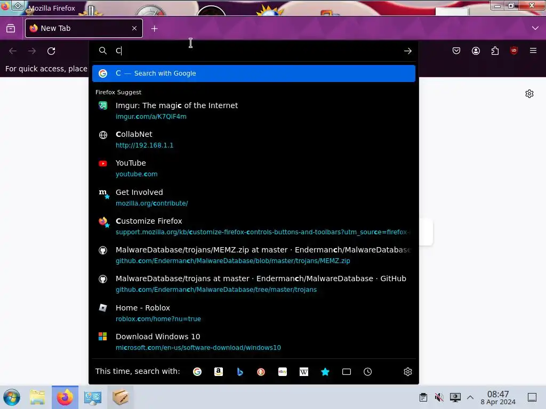Search this time with Google
Image resolution: width=546 pixels, height=409 pixels.
pyautogui.click(x=197, y=372)
